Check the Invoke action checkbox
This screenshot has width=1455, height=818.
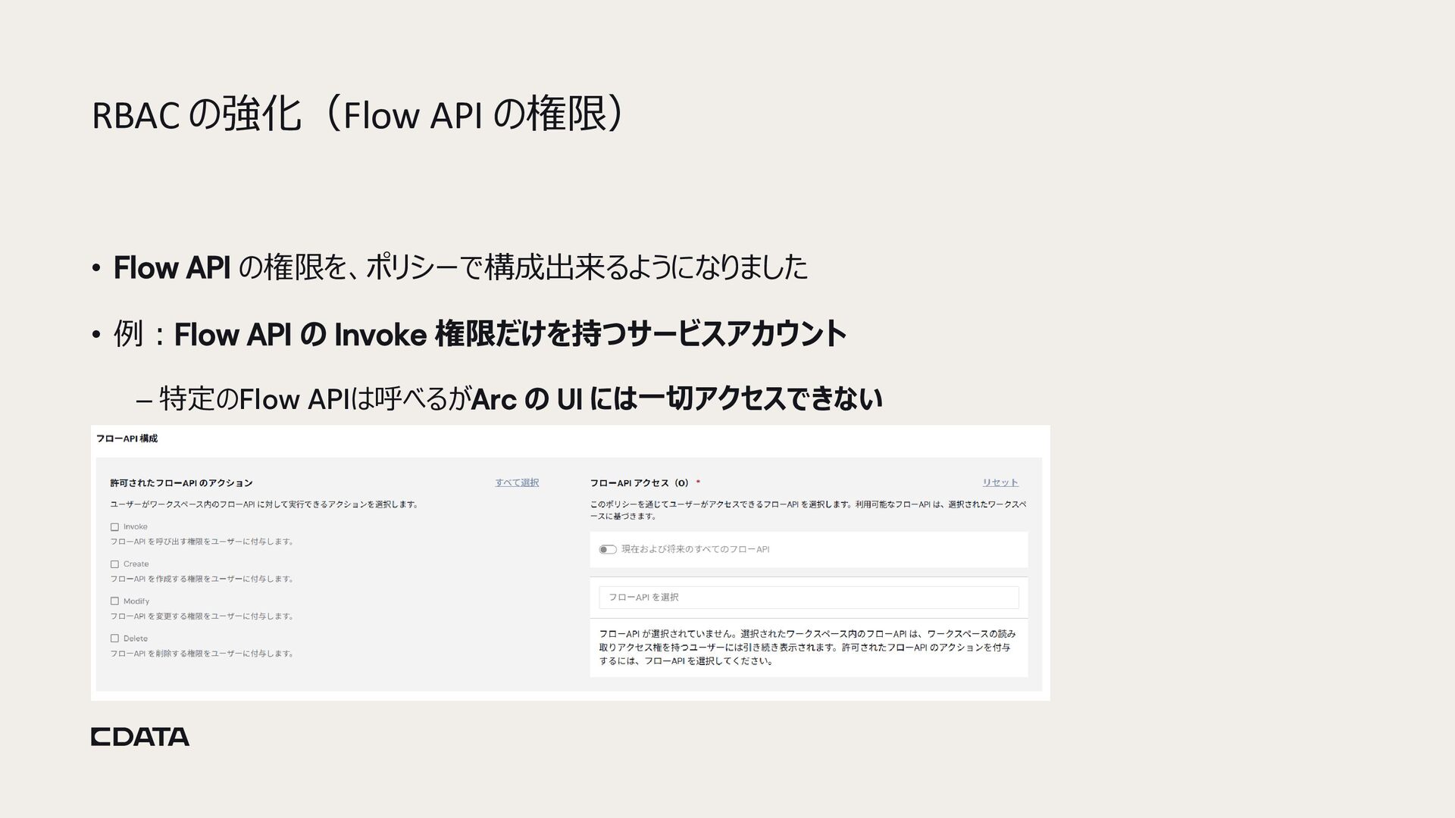(x=114, y=527)
